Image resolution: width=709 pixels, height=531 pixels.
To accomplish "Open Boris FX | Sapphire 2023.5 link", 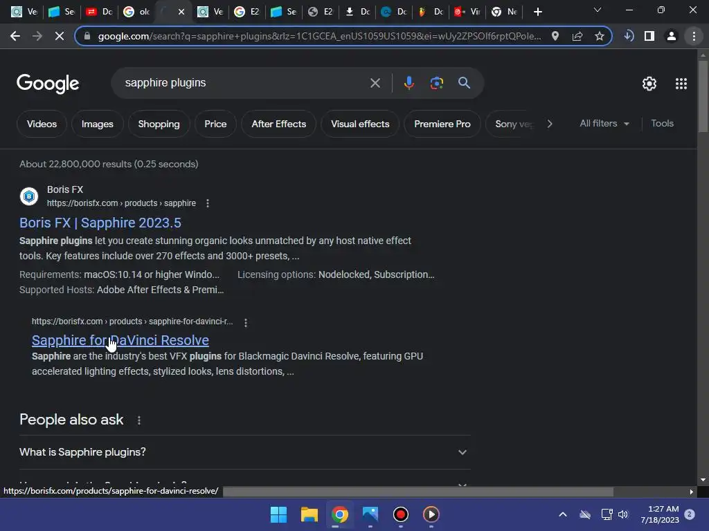I will coord(100,223).
